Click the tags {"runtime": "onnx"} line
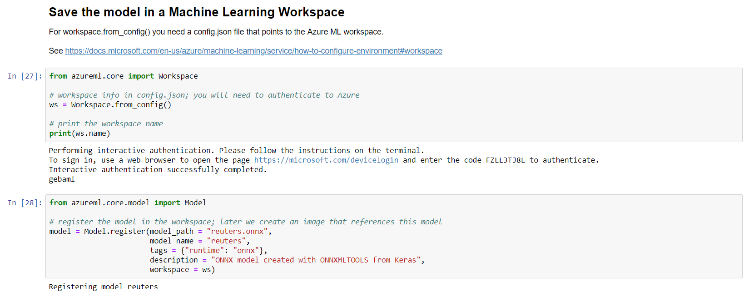 (208, 251)
